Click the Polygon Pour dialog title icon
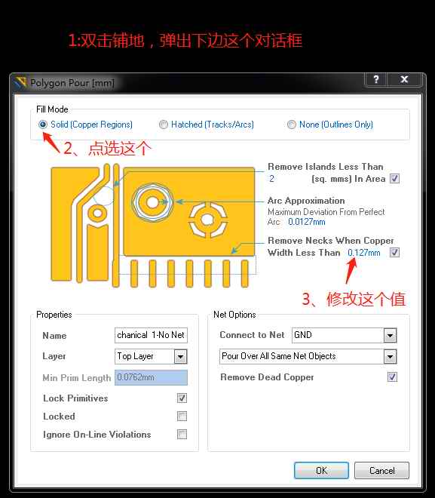435x498 pixels. point(20,82)
